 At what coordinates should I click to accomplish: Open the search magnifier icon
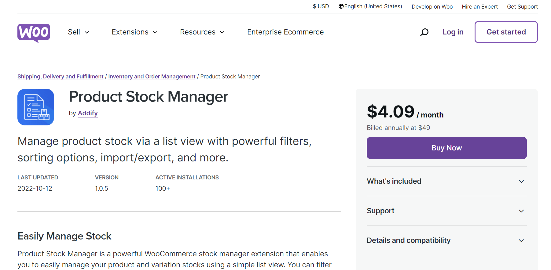[424, 32]
